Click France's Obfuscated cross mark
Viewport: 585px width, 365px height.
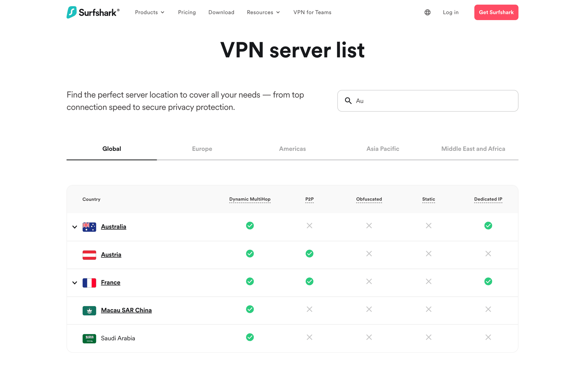coord(369,281)
